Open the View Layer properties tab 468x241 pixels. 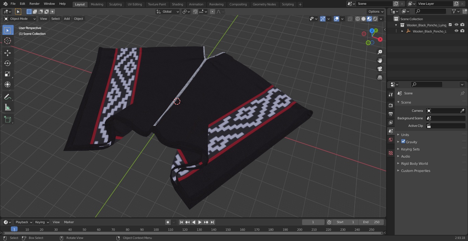(x=391, y=122)
